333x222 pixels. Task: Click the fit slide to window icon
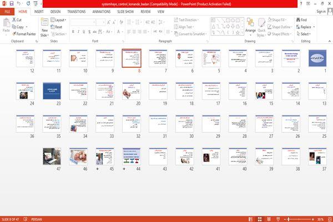coord(330,219)
